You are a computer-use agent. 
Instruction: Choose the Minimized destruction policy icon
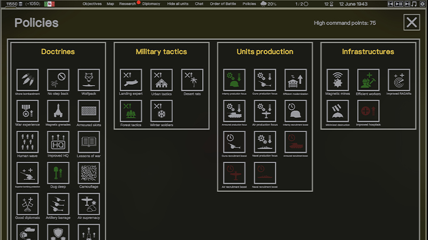(x=338, y=111)
